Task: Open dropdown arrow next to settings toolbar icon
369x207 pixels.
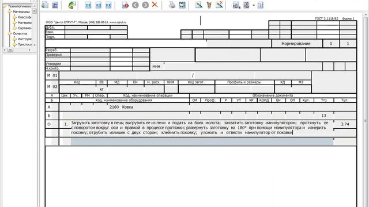Action: (x=254, y=5)
